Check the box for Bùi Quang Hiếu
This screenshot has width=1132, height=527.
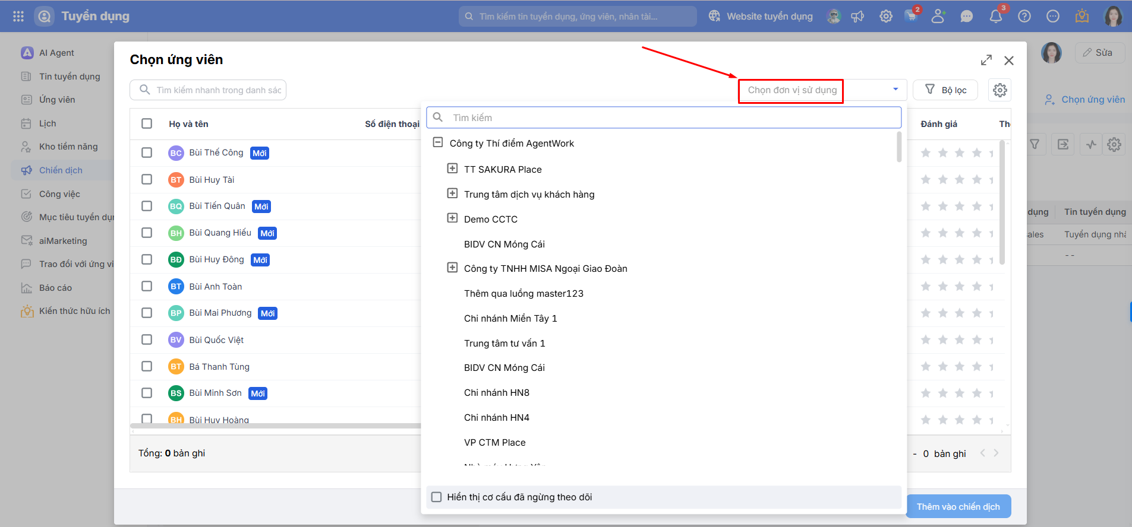(147, 233)
